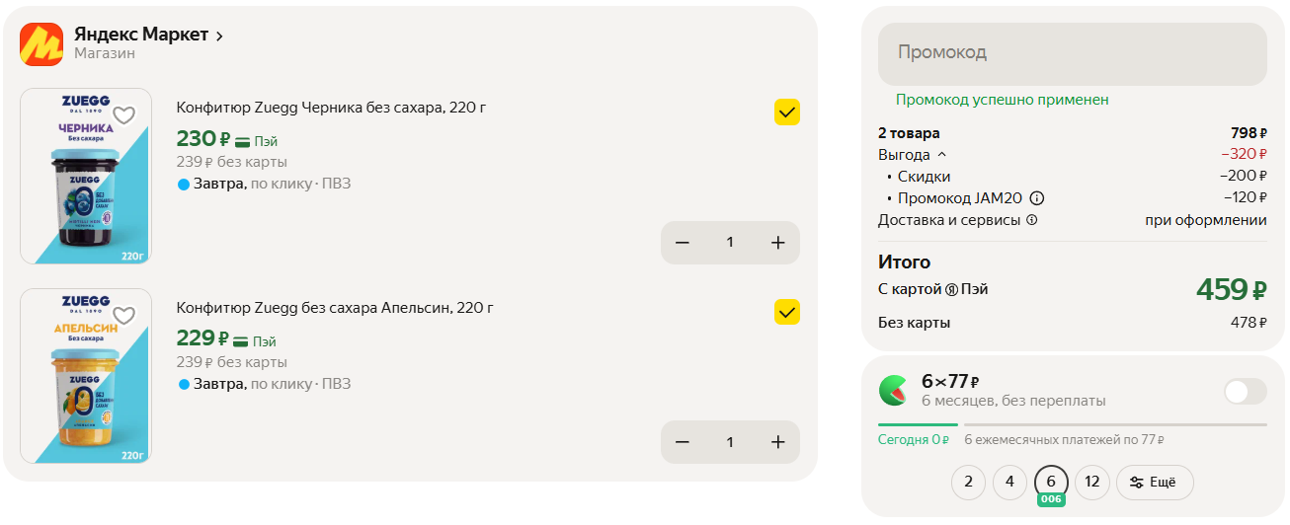Image resolution: width=1290 pixels, height=525 pixels.
Task: Open info icon next to Промокод JAM20
Action: click(x=1037, y=198)
